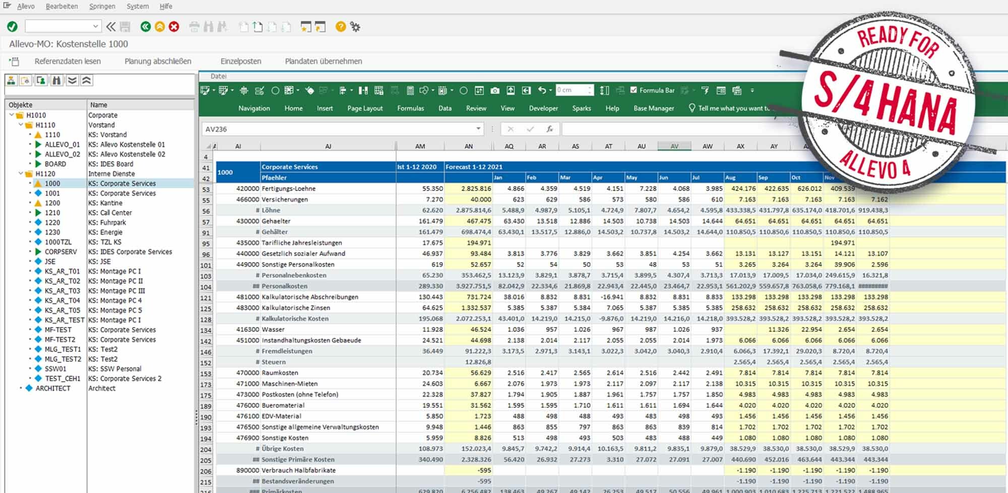Click Referenzdaten lesen button
1008x493 pixels.
tap(68, 61)
